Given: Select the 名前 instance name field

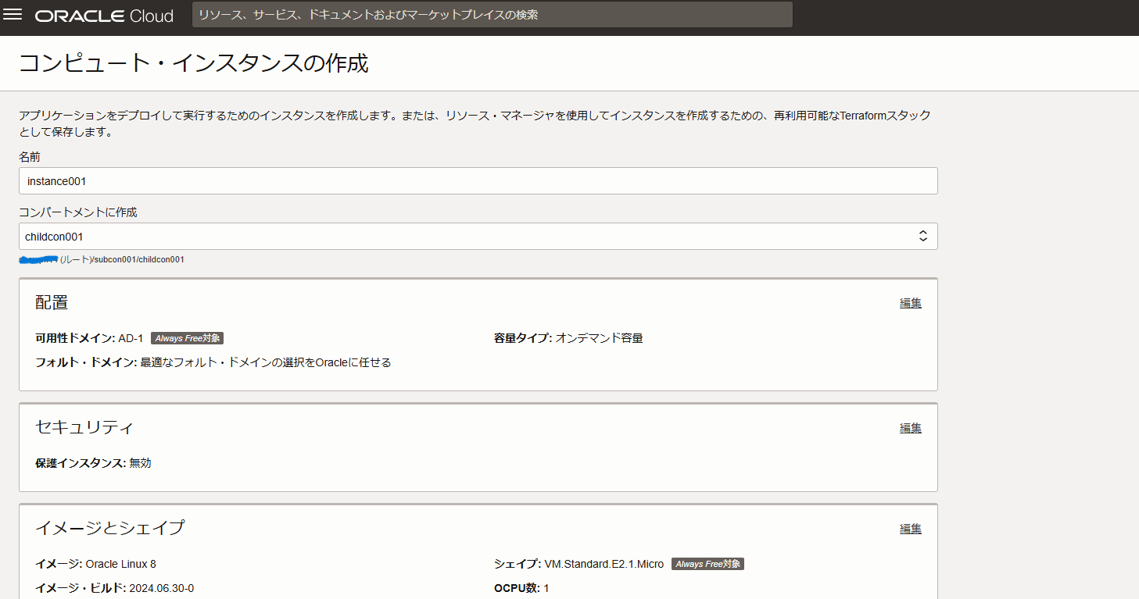Looking at the screenshot, I should 477,180.
